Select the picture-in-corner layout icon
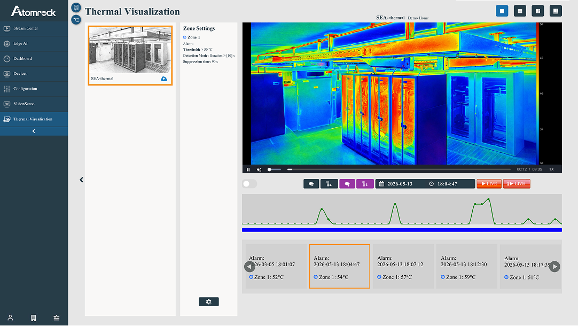The width and height of the screenshot is (578, 326). pyautogui.click(x=556, y=11)
